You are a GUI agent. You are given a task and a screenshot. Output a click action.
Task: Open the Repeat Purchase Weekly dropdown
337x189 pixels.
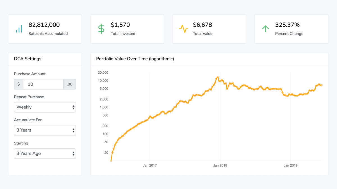click(x=45, y=107)
